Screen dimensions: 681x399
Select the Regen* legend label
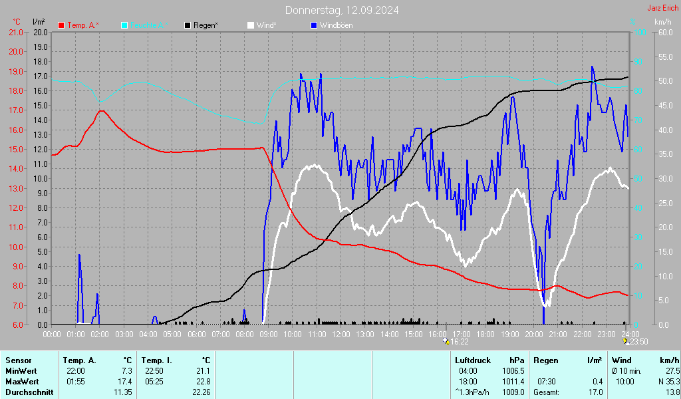coord(205,25)
